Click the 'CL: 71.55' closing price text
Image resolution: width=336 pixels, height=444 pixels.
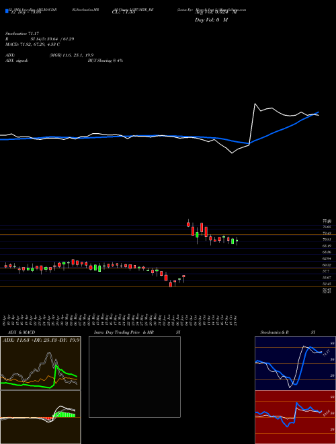tap(124, 12)
